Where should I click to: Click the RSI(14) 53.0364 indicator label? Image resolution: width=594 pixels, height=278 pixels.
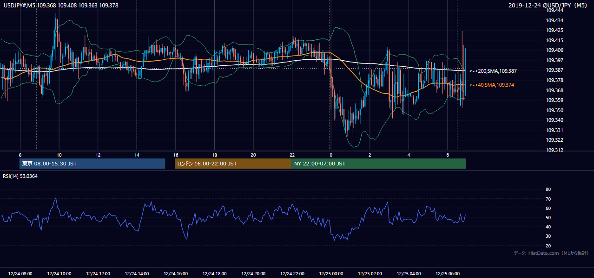pos(21,176)
